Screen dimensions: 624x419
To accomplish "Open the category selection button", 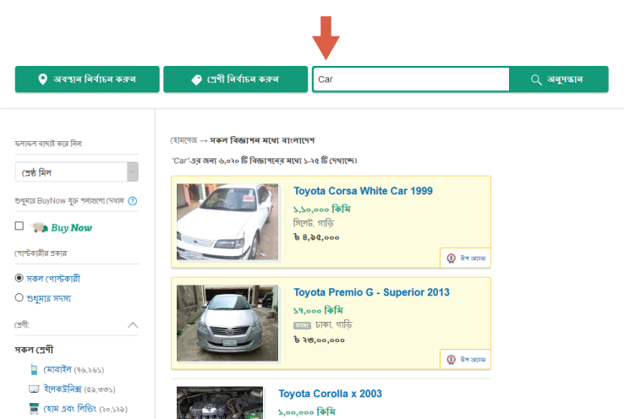I will pos(236,79).
